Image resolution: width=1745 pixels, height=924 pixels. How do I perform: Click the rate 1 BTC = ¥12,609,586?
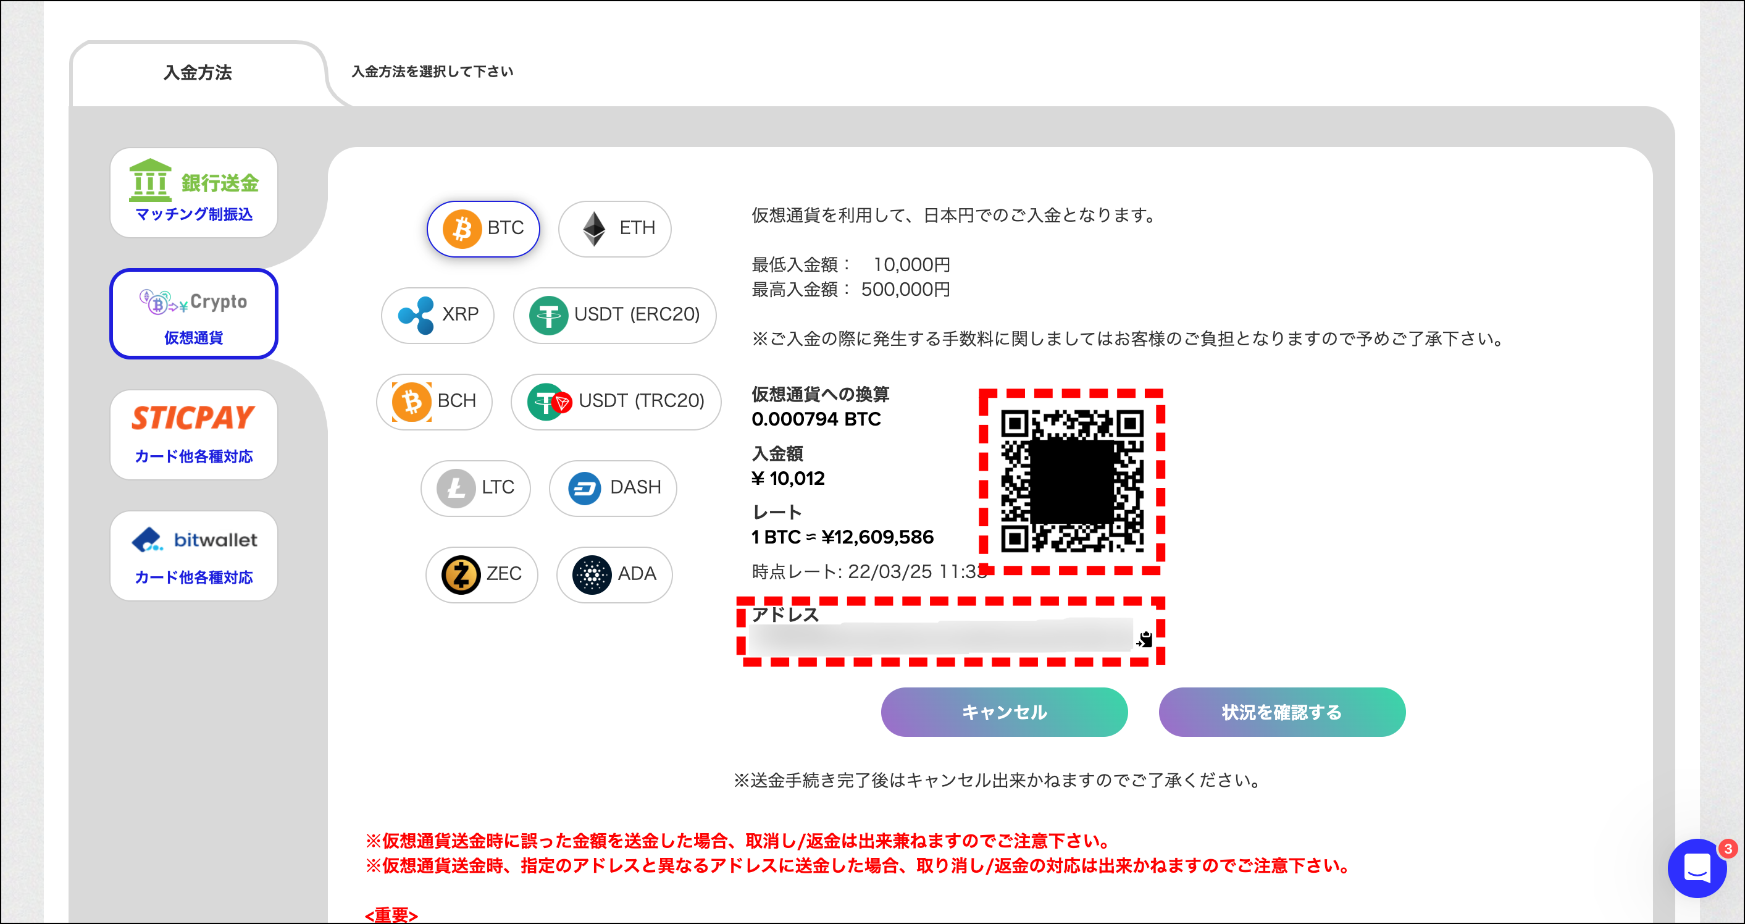(843, 537)
